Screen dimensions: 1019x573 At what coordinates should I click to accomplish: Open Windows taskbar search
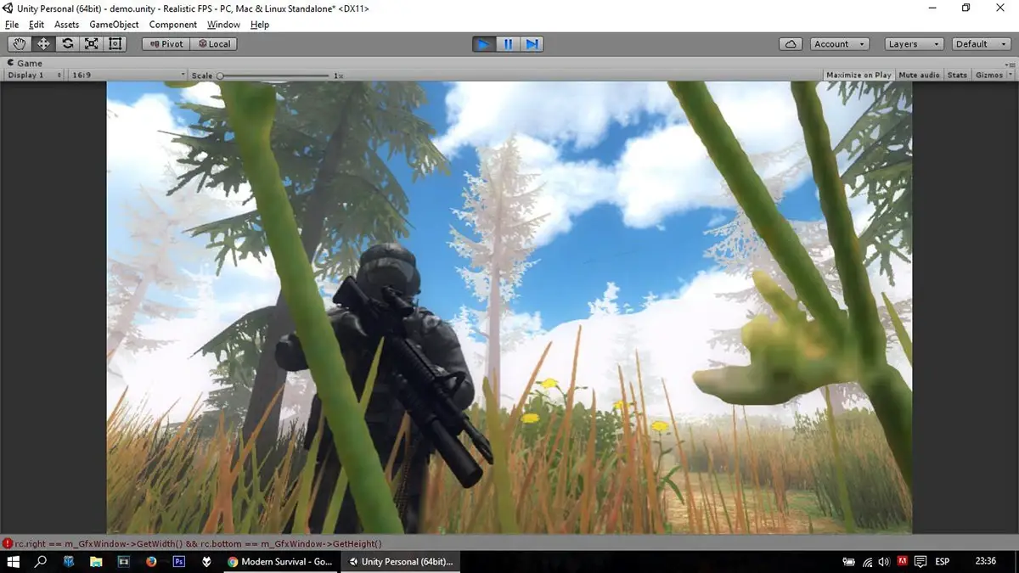coord(40,562)
